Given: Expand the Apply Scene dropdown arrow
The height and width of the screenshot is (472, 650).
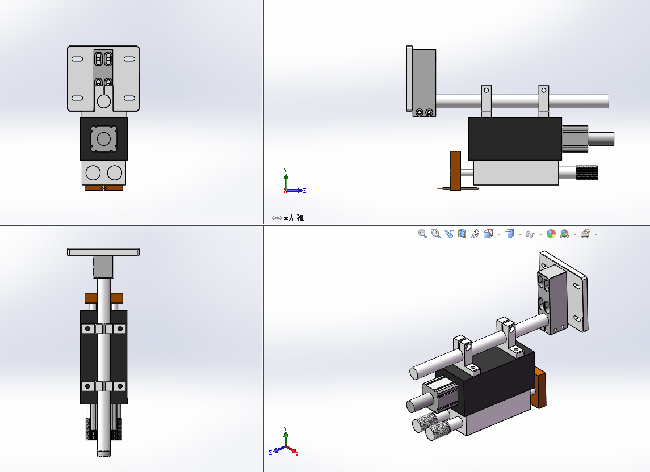Looking at the screenshot, I should click(x=574, y=234).
